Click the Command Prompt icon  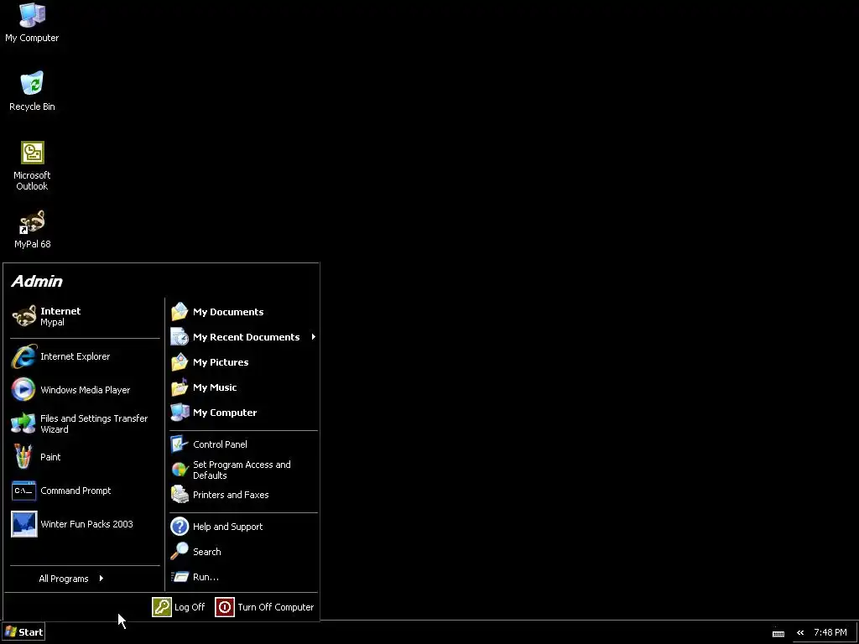[x=24, y=491]
